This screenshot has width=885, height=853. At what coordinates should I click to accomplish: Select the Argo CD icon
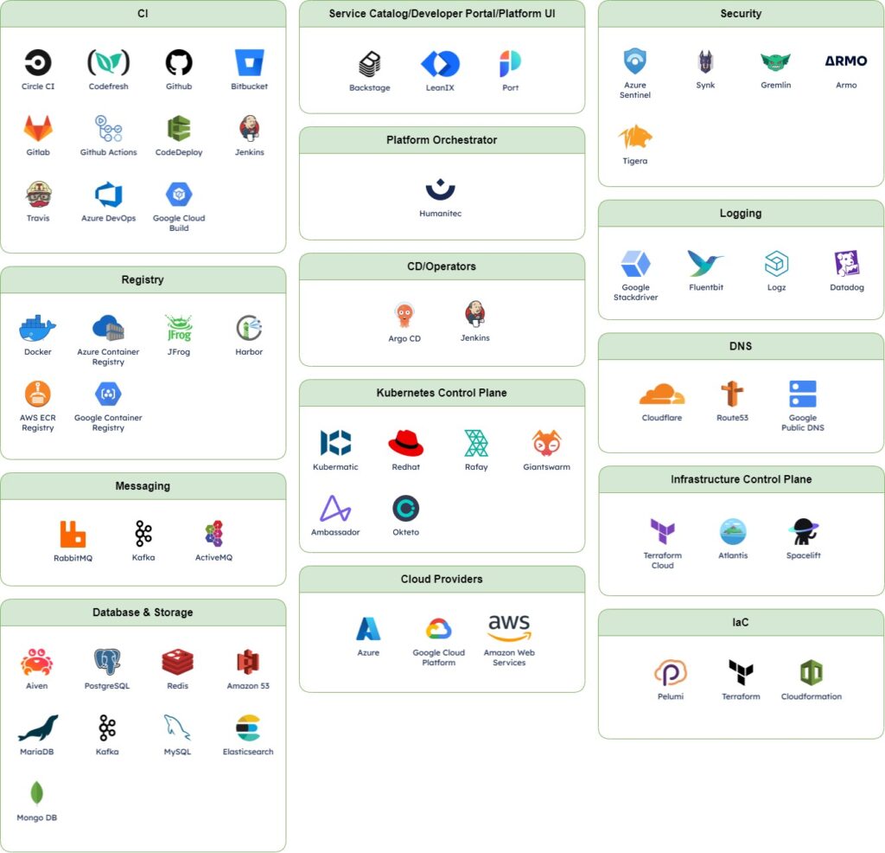click(404, 315)
